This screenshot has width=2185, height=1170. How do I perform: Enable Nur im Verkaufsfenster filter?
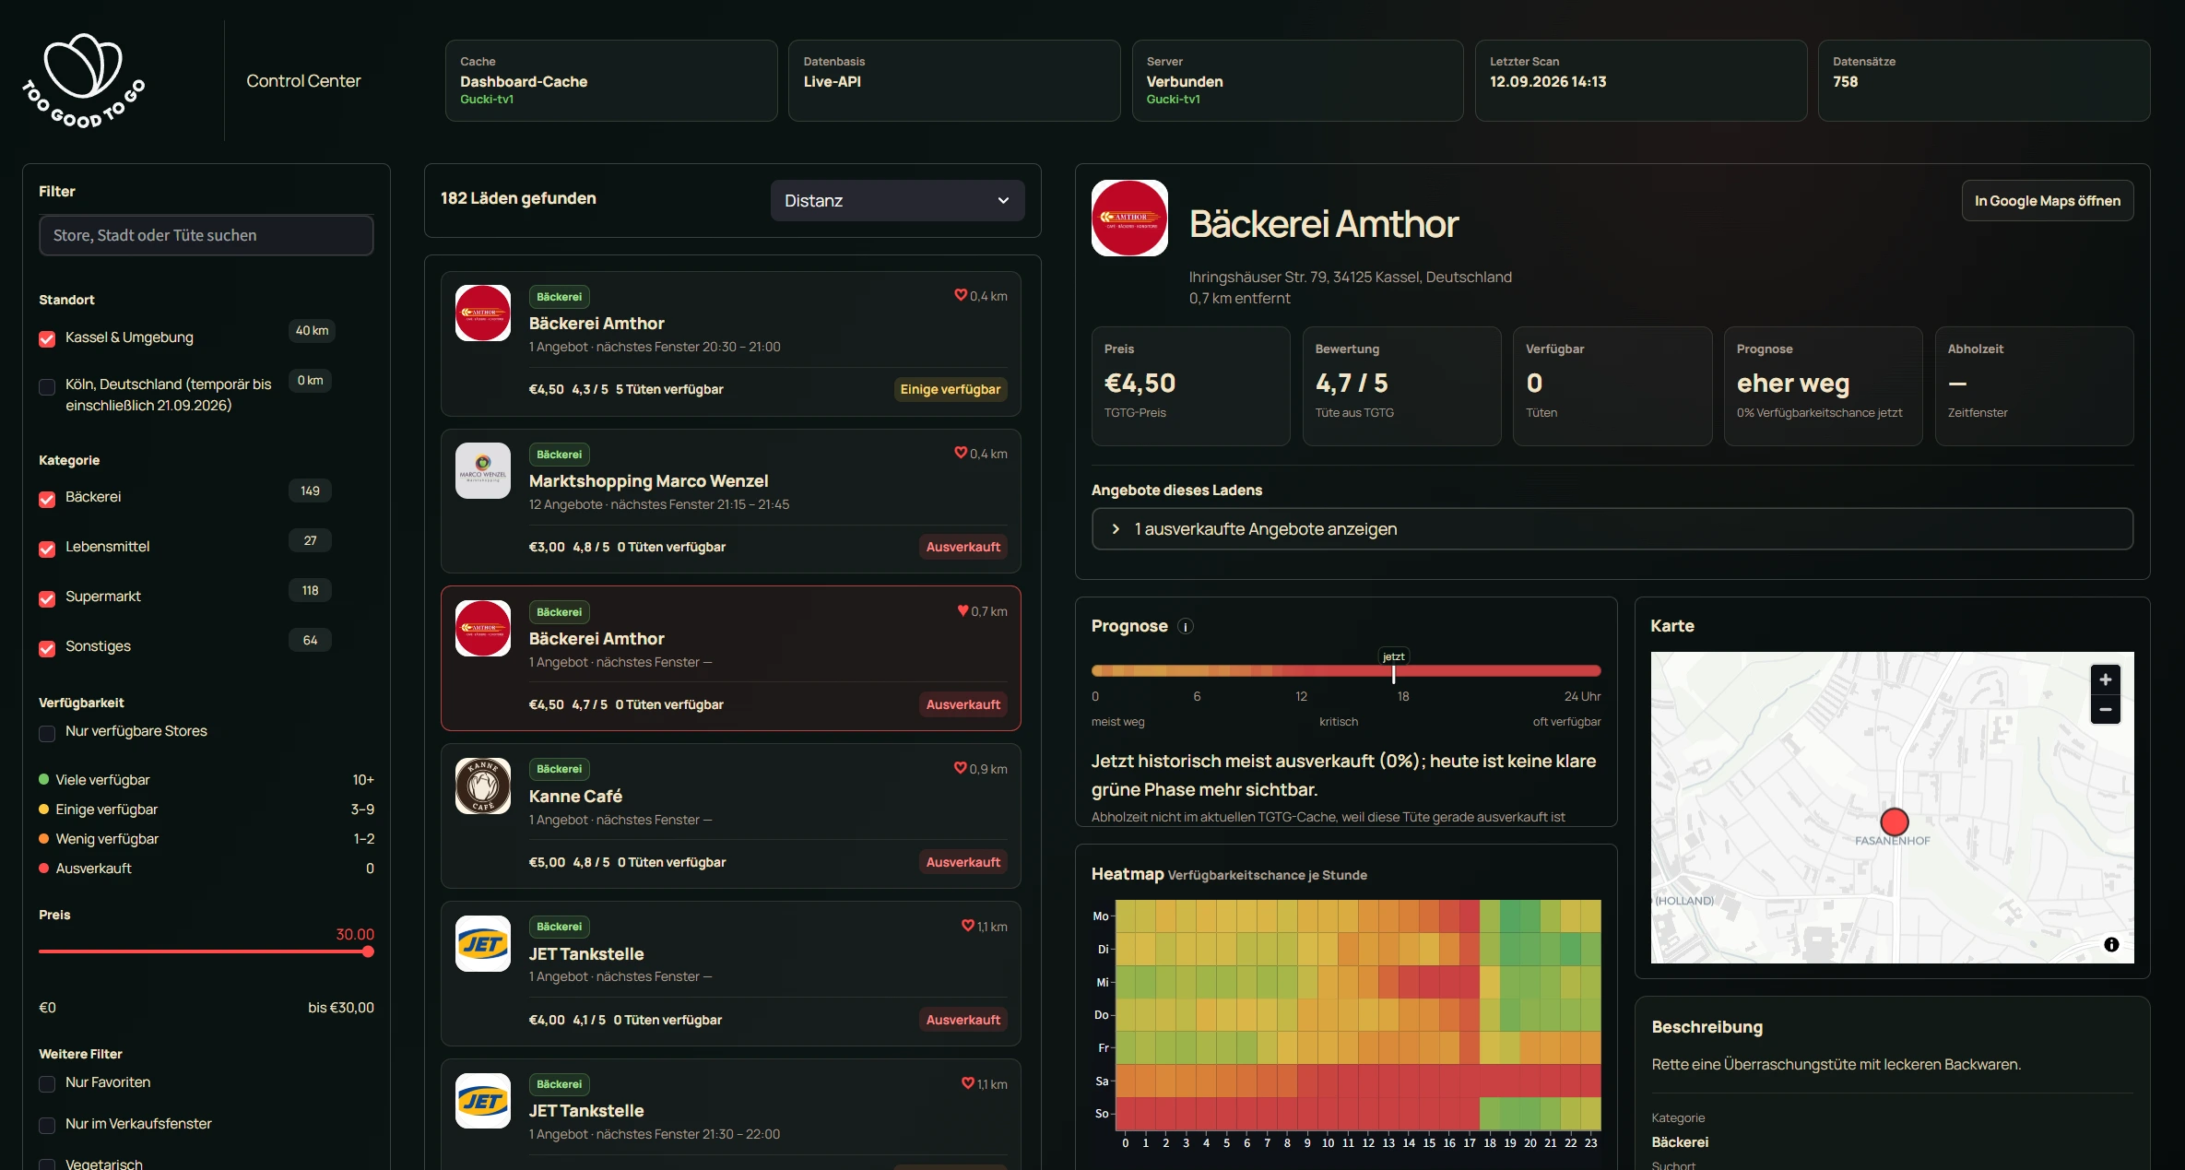point(47,1126)
